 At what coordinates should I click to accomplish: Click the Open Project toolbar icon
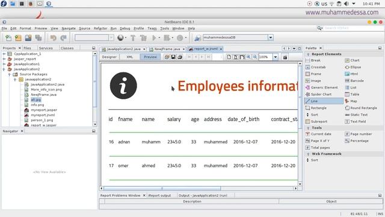[x=28, y=37]
